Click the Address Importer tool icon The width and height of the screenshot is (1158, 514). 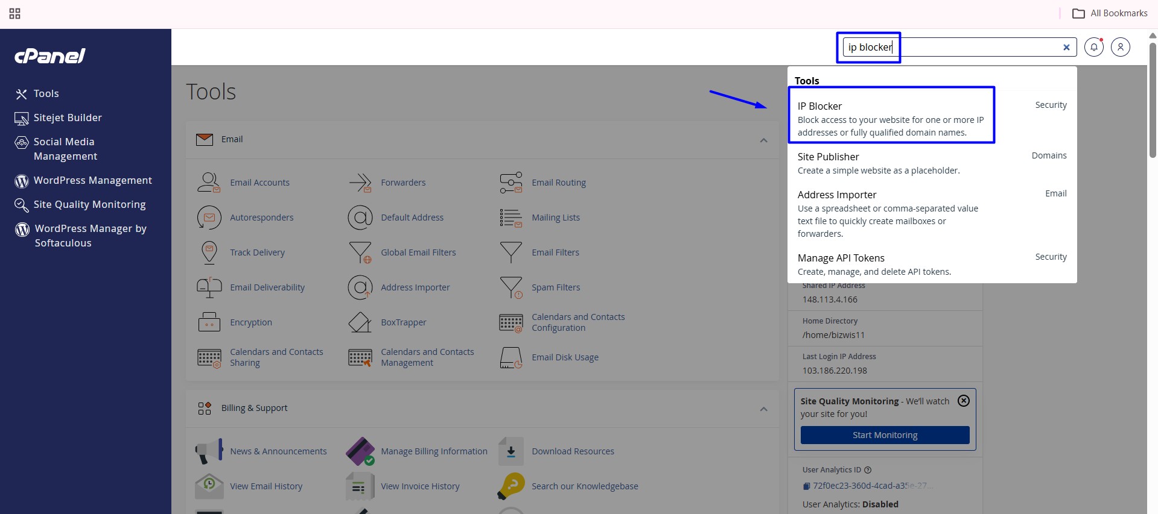(x=360, y=287)
